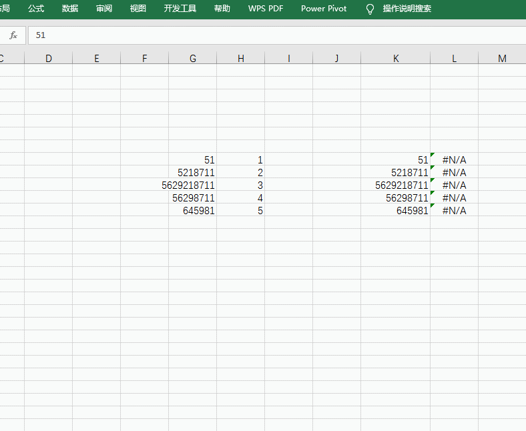Open the Power Pivot tab
This screenshot has width=526, height=431.
pos(324,9)
